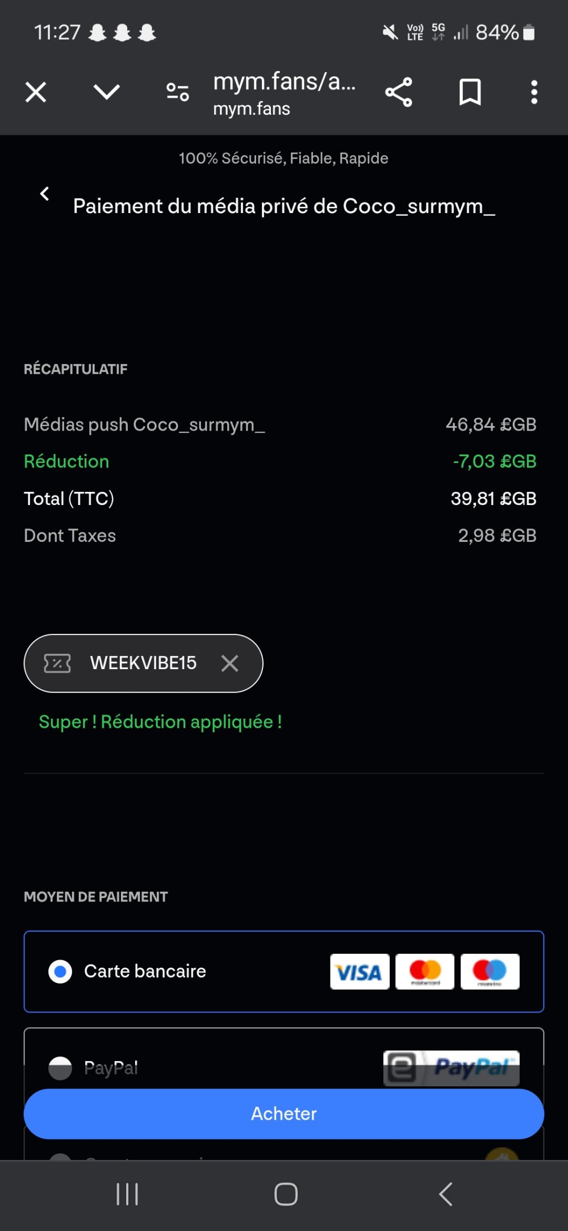The width and height of the screenshot is (568, 1231).
Task: Open the three-dot browser menu
Action: (534, 92)
